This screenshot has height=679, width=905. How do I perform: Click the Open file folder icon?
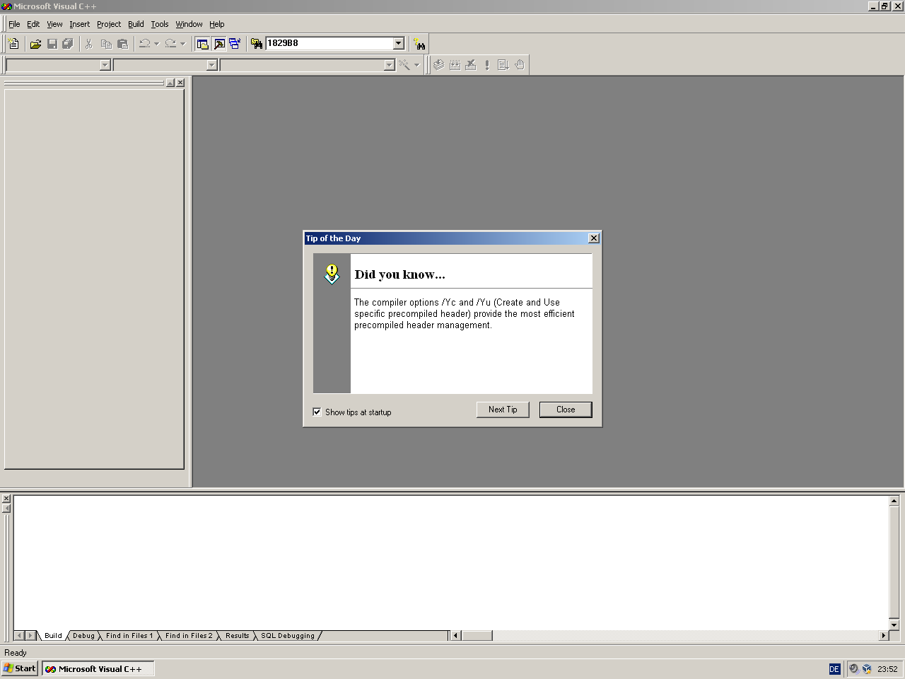(35, 44)
